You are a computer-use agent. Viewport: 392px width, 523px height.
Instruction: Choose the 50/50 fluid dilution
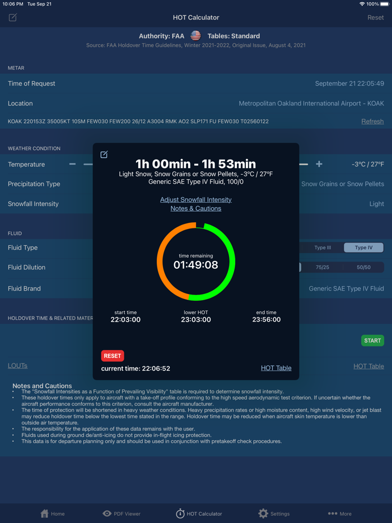(x=363, y=268)
